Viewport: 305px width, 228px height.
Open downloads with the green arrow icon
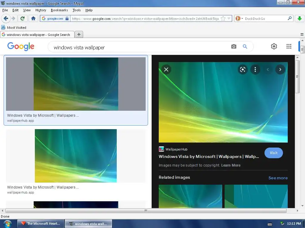pos(300,18)
